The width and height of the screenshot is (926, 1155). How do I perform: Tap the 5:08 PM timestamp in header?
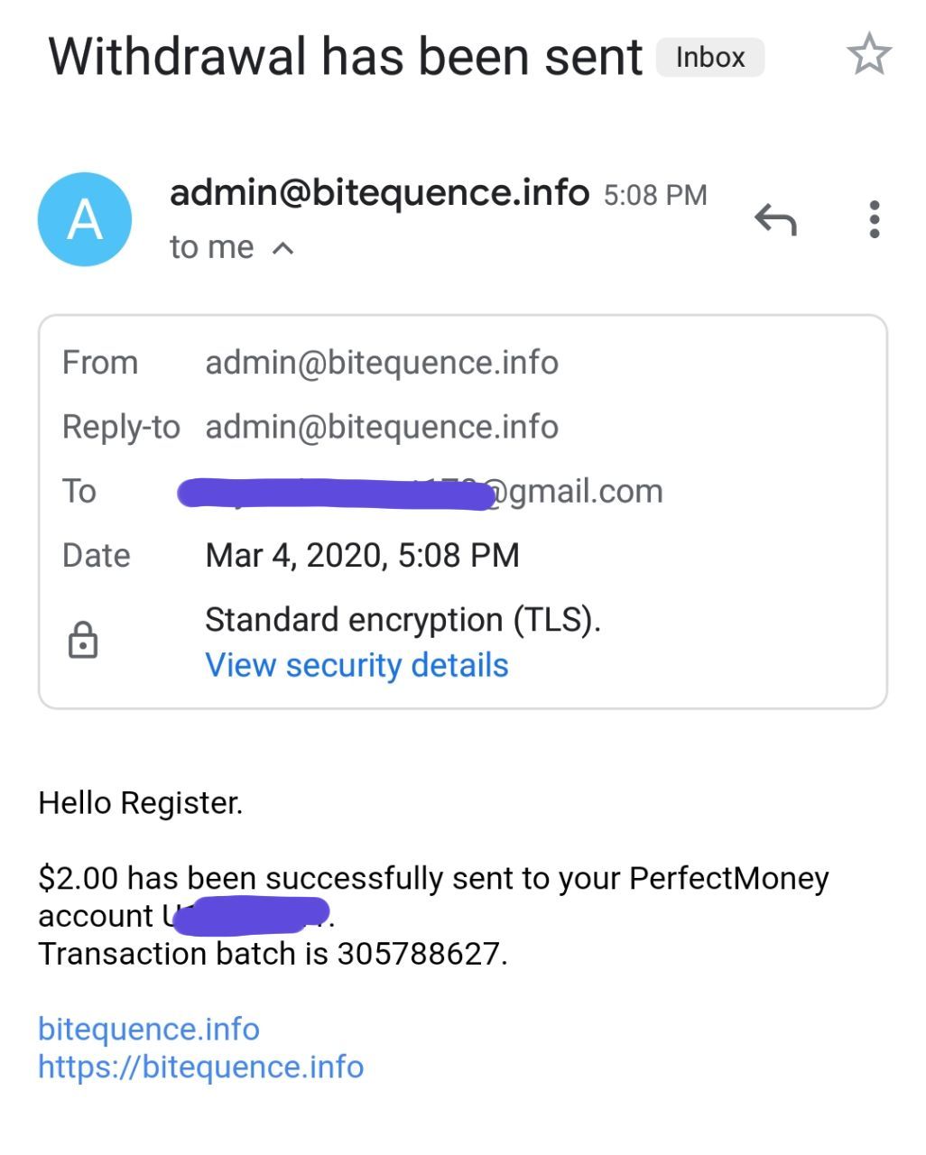654,195
